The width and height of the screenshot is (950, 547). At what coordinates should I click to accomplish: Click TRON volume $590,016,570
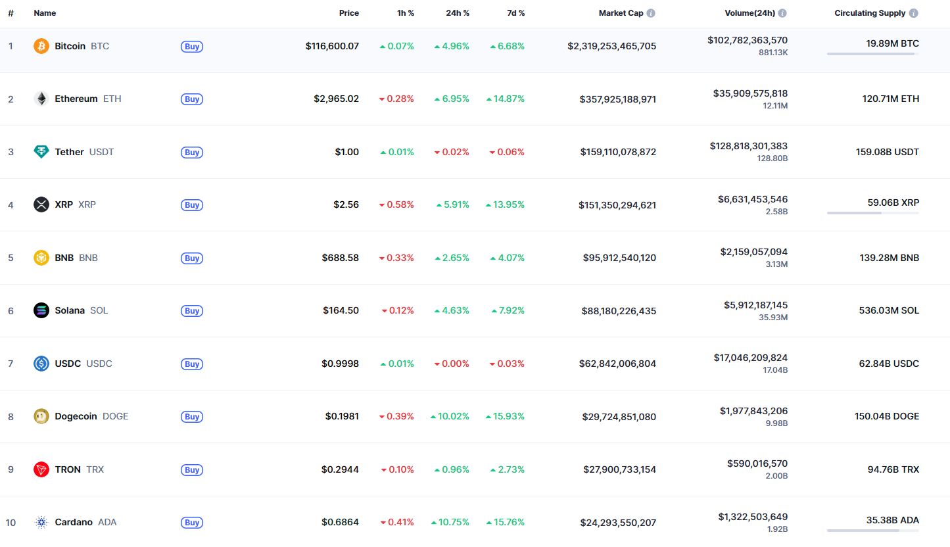757,464
